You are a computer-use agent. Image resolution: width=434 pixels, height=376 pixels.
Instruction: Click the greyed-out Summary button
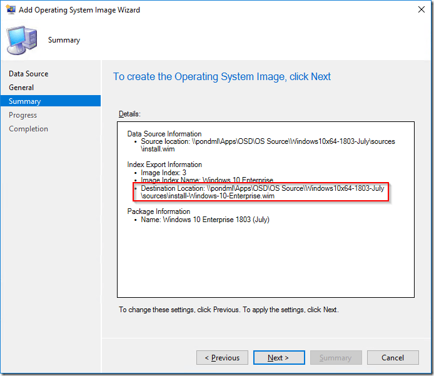[x=335, y=358]
